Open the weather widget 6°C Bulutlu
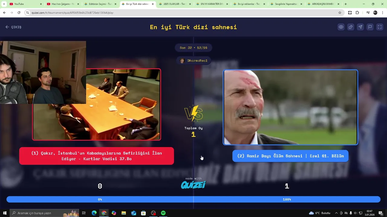387x217 pixels. click(320, 213)
